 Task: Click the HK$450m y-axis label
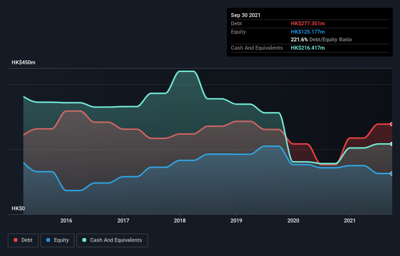(x=23, y=62)
